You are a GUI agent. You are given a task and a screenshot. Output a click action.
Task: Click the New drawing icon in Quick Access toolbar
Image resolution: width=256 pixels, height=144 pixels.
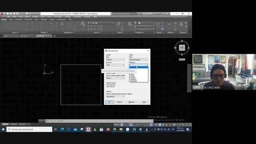pos(8,14)
